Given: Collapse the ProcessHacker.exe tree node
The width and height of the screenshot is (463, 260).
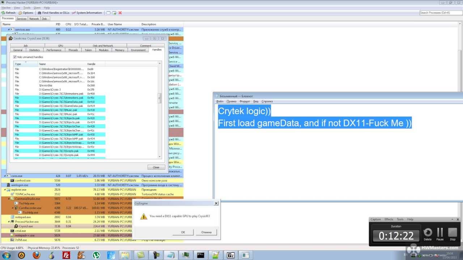Looking at the screenshot, I should (9, 222).
